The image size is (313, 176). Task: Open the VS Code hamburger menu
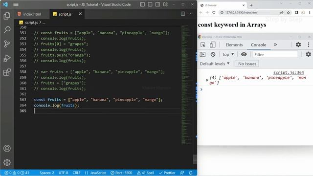tap(16, 4)
